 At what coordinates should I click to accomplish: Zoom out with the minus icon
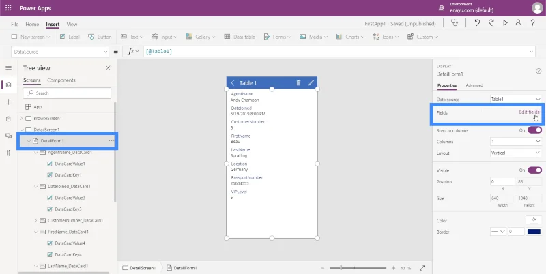coord(322,268)
